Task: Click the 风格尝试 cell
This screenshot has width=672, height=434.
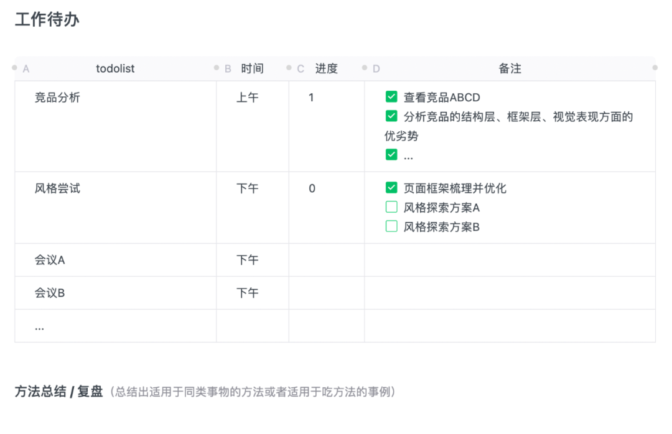Action: (57, 188)
